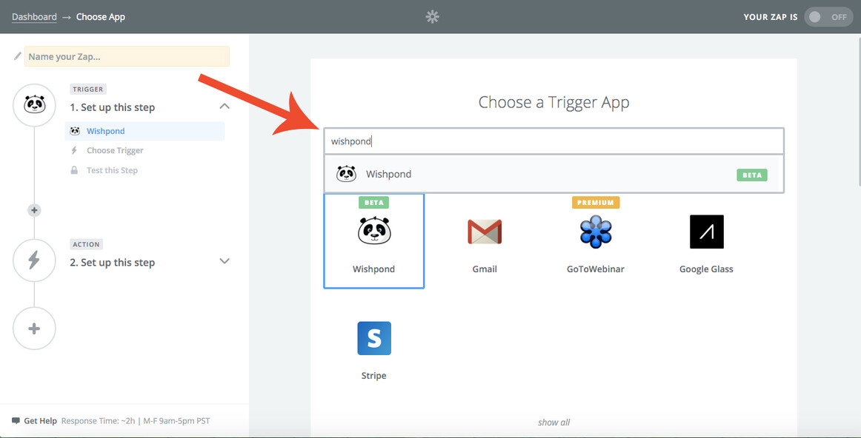Select the Gmail app icon

(x=485, y=232)
